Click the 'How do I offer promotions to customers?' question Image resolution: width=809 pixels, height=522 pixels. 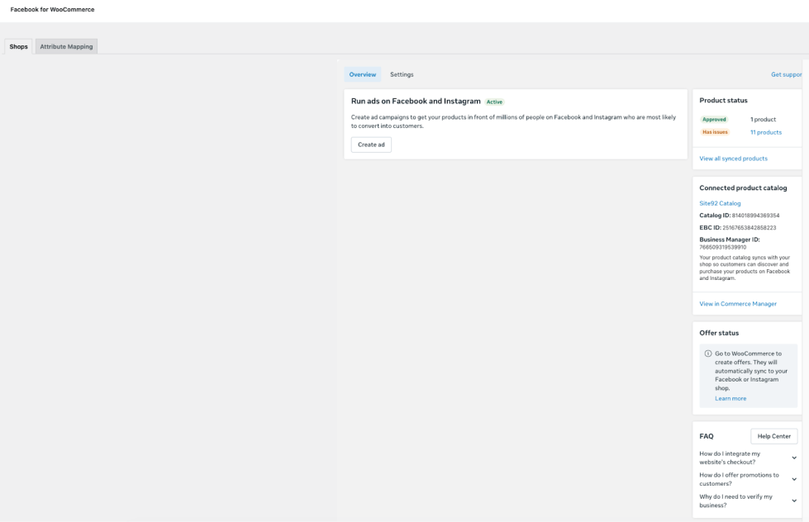pyautogui.click(x=739, y=479)
